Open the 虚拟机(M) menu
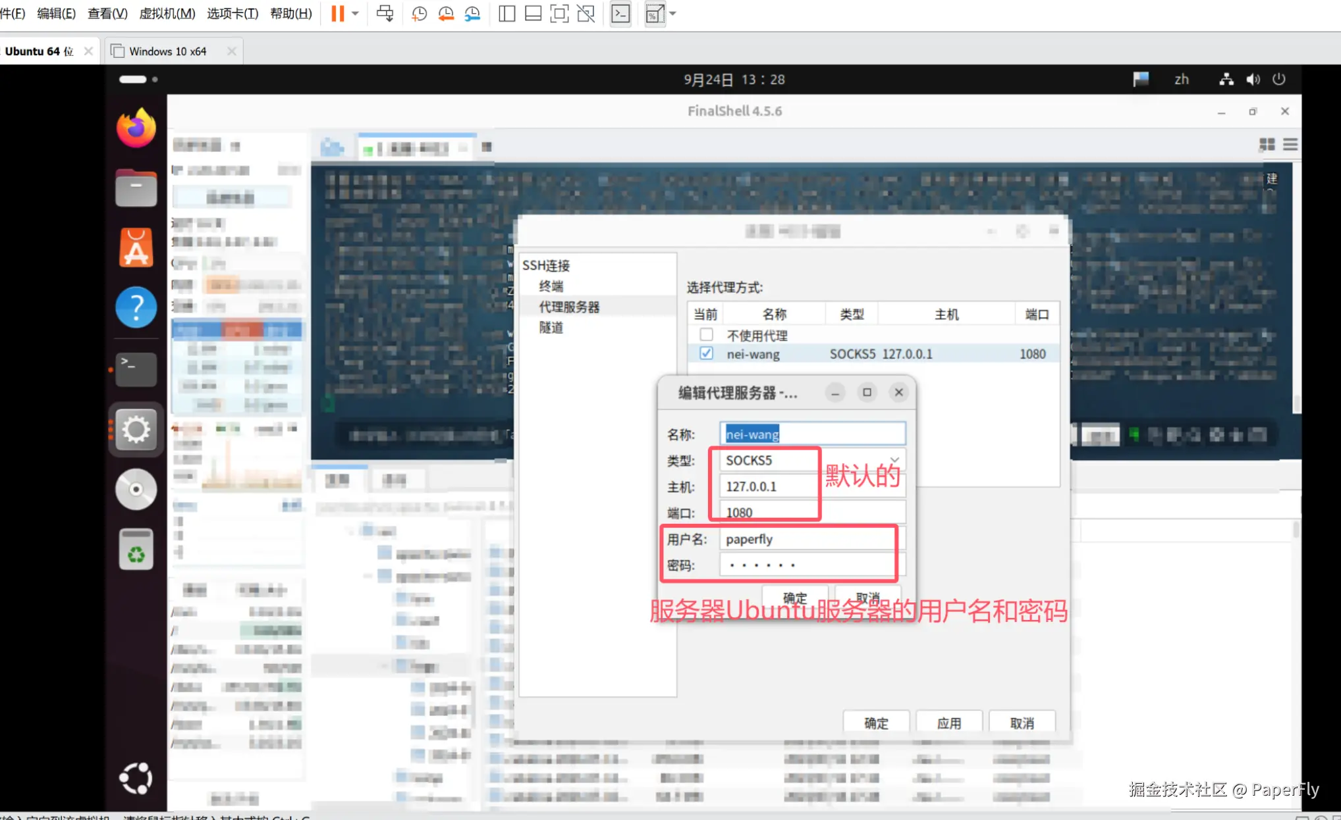 coord(167,14)
